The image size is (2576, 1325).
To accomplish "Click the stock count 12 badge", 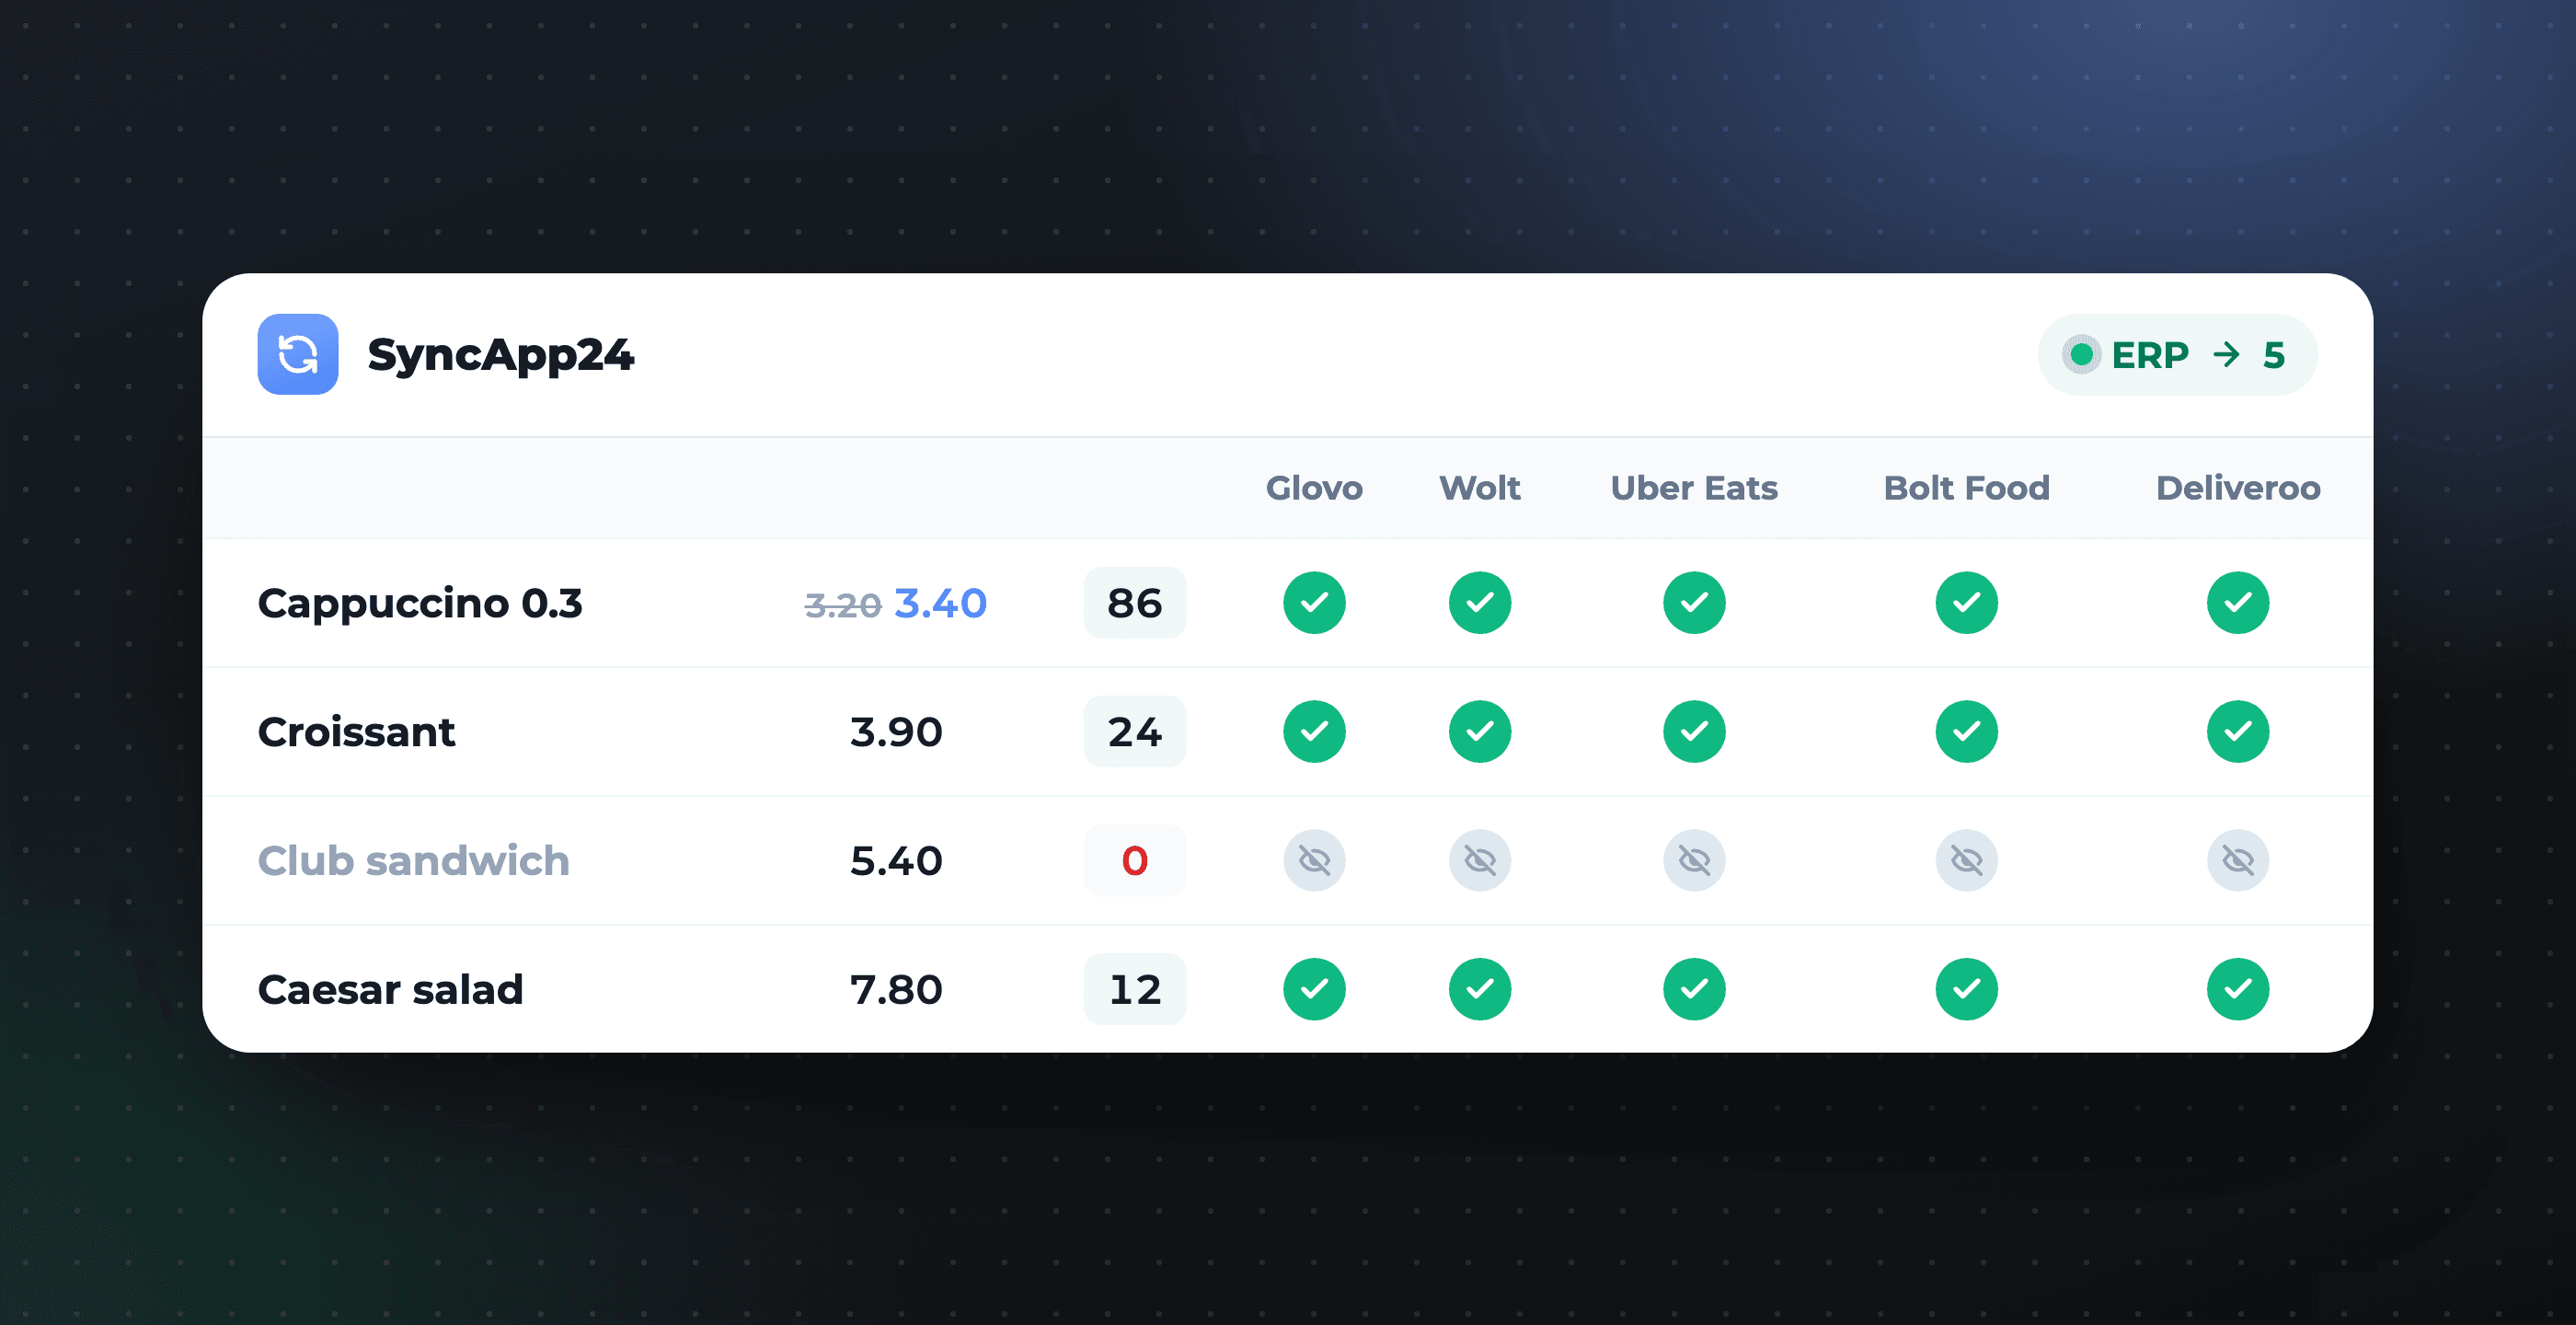I will coord(1135,989).
